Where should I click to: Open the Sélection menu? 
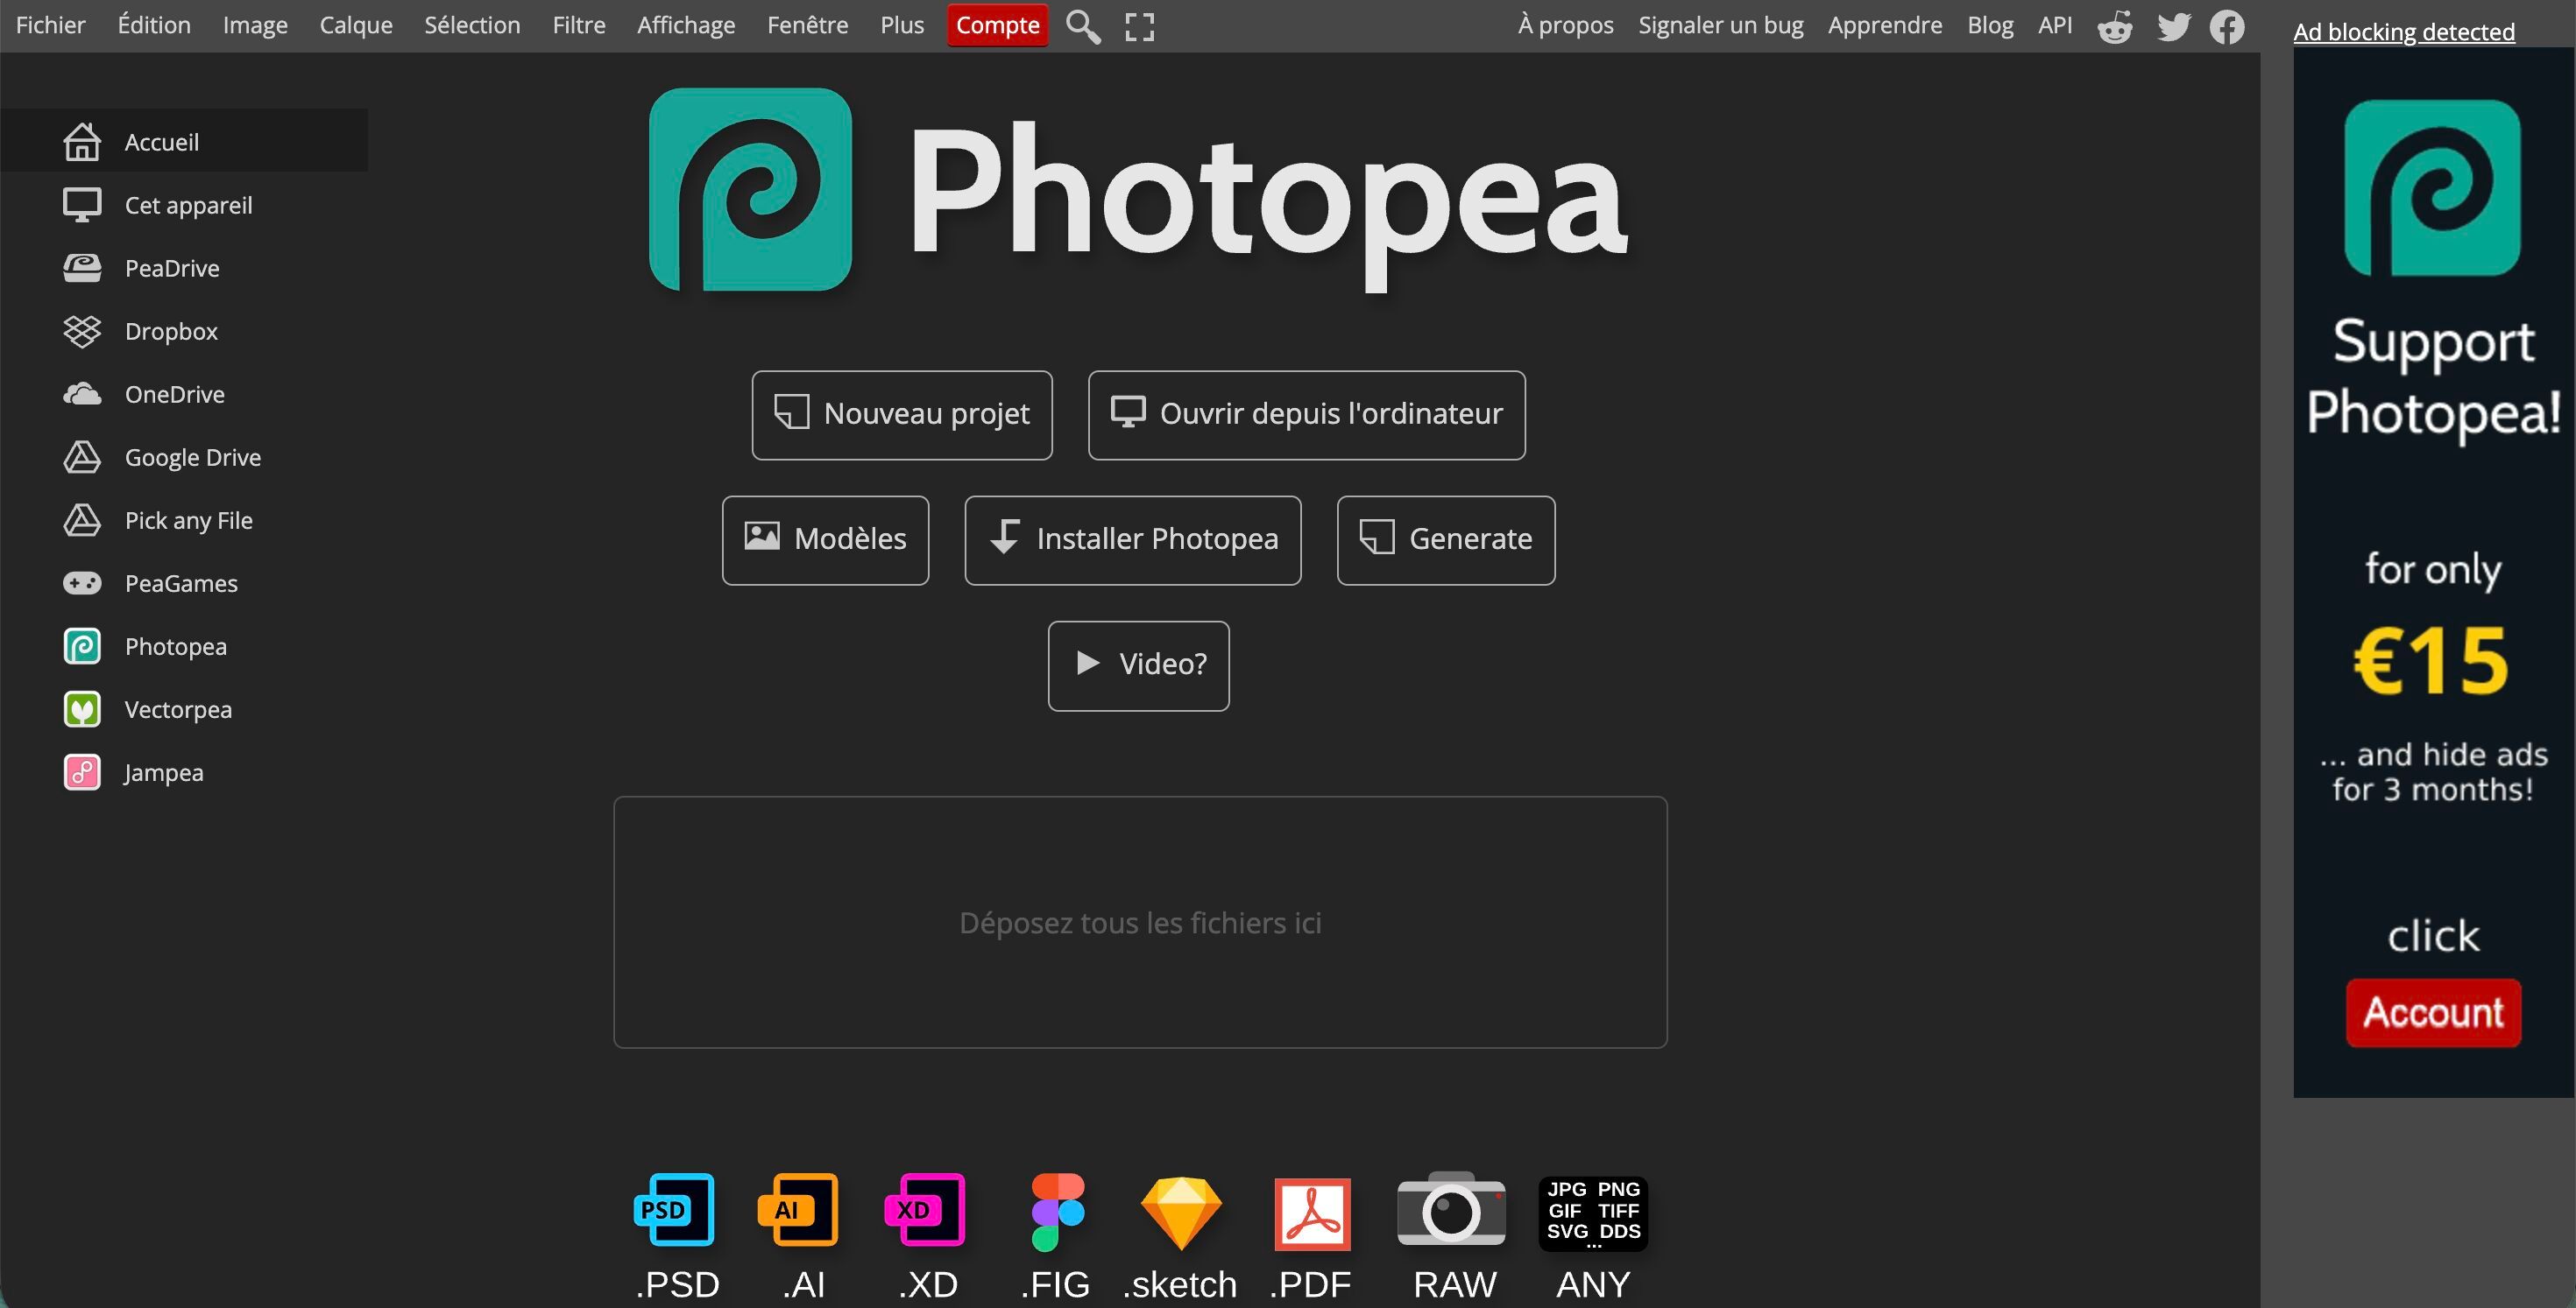(472, 25)
